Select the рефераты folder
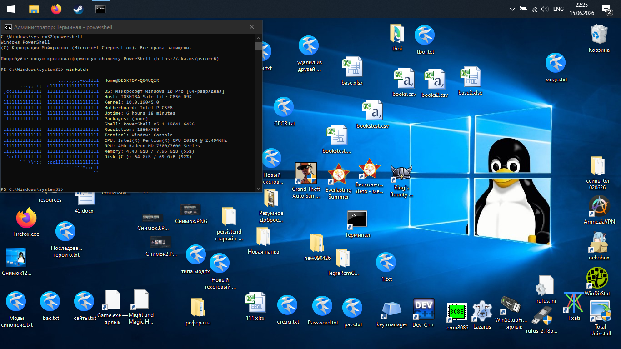This screenshot has width=621, height=349. (x=198, y=311)
